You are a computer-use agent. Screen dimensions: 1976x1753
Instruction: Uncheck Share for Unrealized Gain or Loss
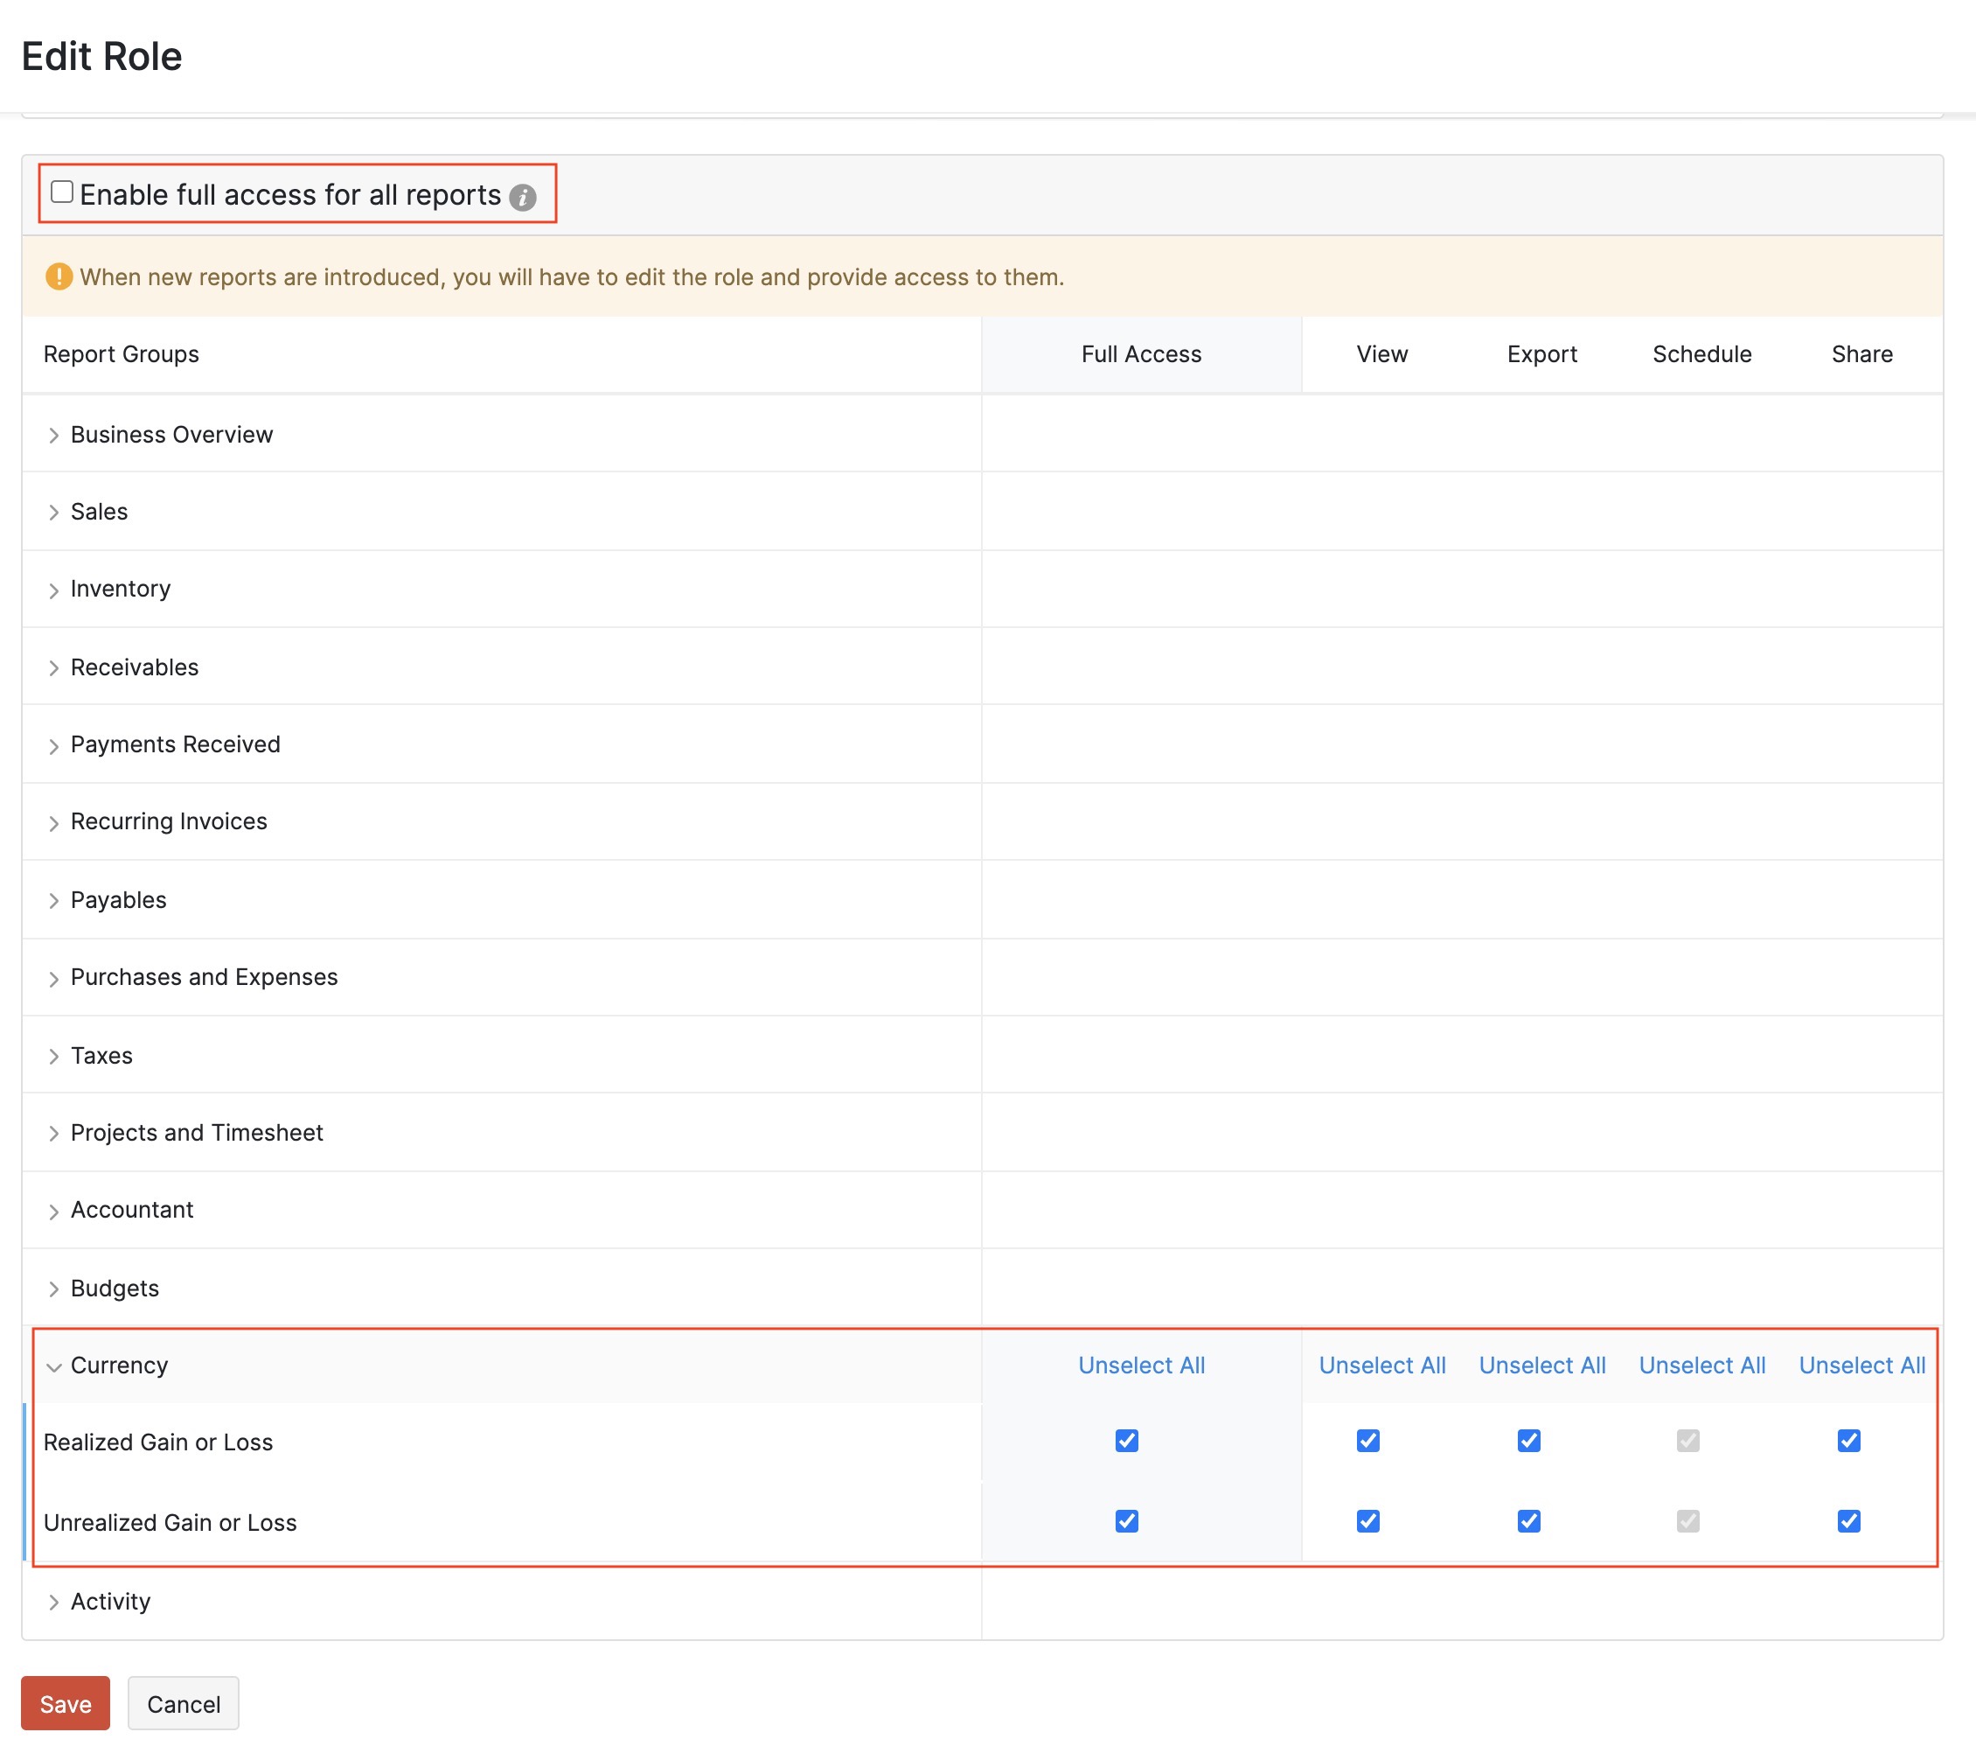coord(1848,1522)
